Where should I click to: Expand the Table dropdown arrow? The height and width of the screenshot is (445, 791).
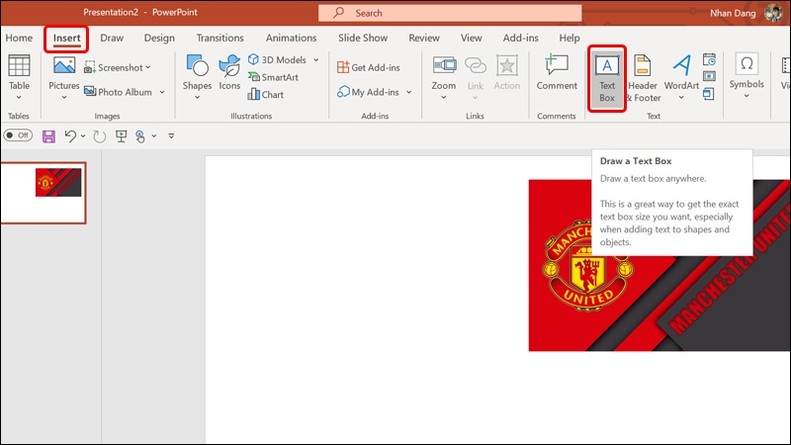pyautogui.click(x=19, y=97)
